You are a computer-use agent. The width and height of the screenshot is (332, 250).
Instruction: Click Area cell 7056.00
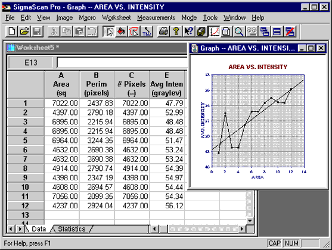[62, 196]
